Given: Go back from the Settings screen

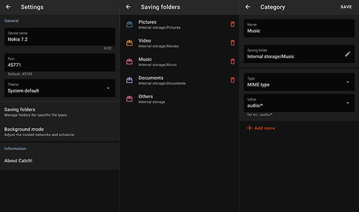Looking at the screenshot, I should tap(8, 7).
